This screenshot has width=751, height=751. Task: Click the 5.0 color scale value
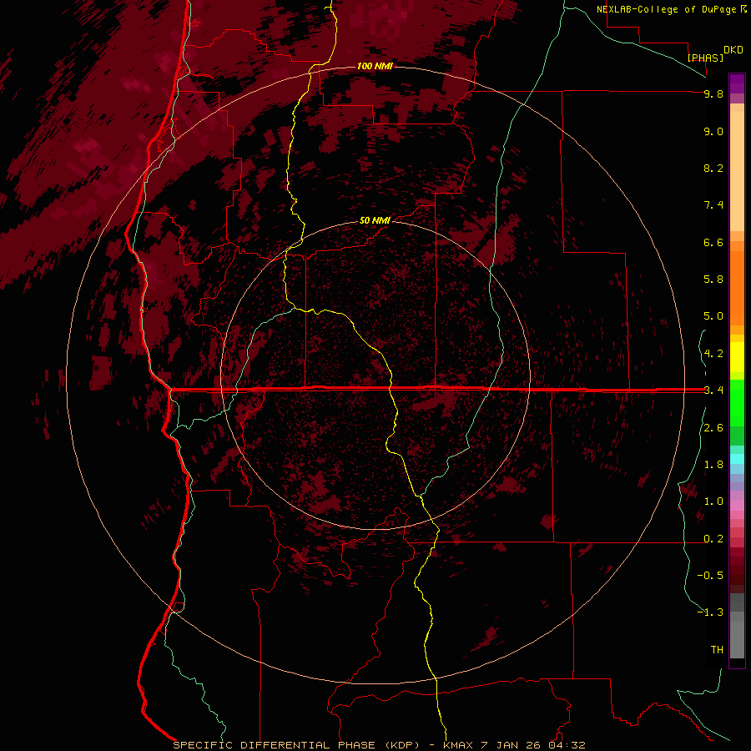point(713,316)
